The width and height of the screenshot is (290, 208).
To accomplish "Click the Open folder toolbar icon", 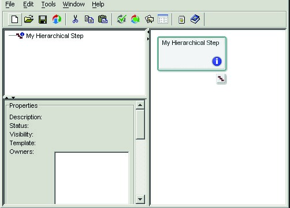I will point(29,20).
